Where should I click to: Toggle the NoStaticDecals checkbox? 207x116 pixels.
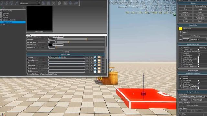198,64
